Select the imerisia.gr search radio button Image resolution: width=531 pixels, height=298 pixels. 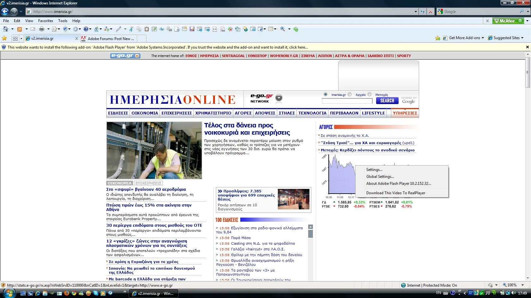[x=326, y=94]
